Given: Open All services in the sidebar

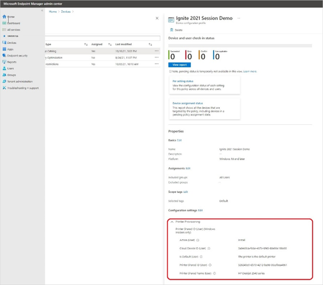Looking at the screenshot, I should [11, 30].
